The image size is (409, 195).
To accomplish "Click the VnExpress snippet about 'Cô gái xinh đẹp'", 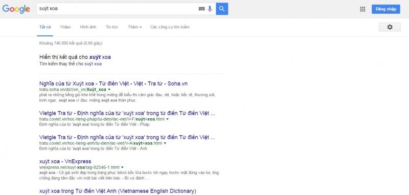I will tap(129, 176).
